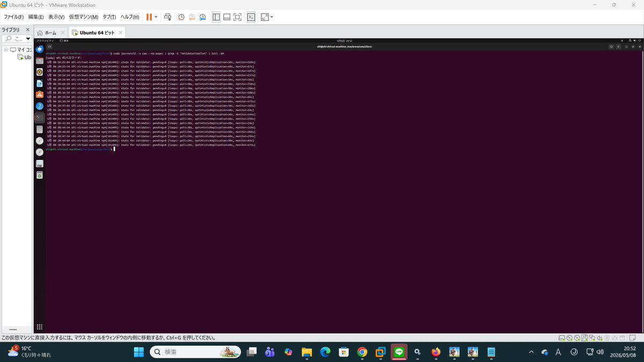Open the Windows Start menu
Screen dimensions: 644x362
click(x=138, y=352)
